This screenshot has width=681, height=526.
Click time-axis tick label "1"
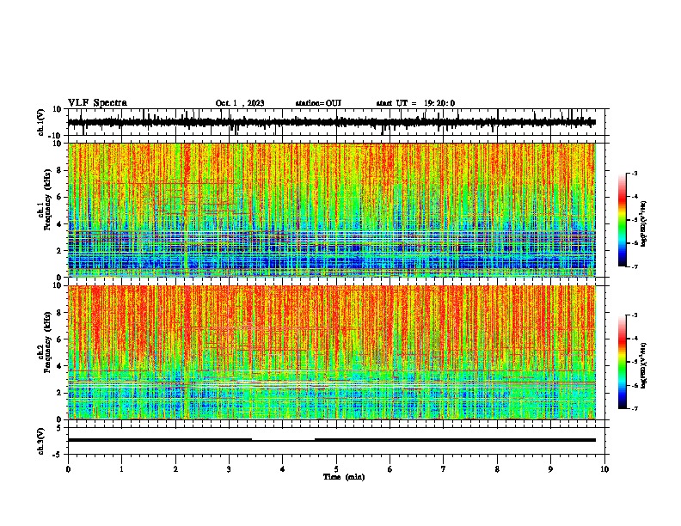(121, 469)
